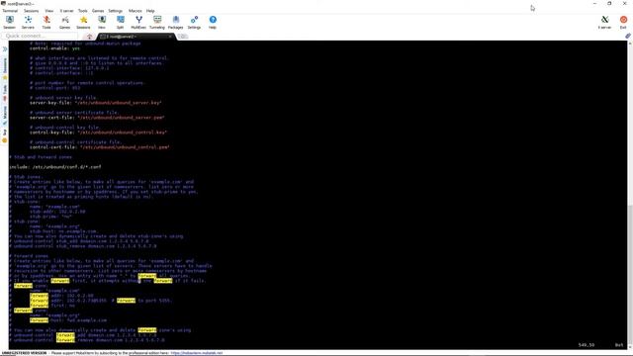The width and height of the screenshot is (633, 356).
Task: Click the 'control-enable: yes' line
Action: pos(54,48)
